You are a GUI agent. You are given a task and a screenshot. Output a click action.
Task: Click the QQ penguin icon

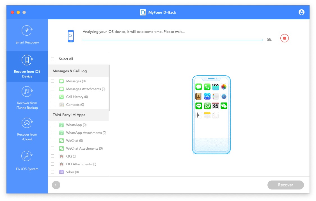pyautogui.click(x=61, y=156)
